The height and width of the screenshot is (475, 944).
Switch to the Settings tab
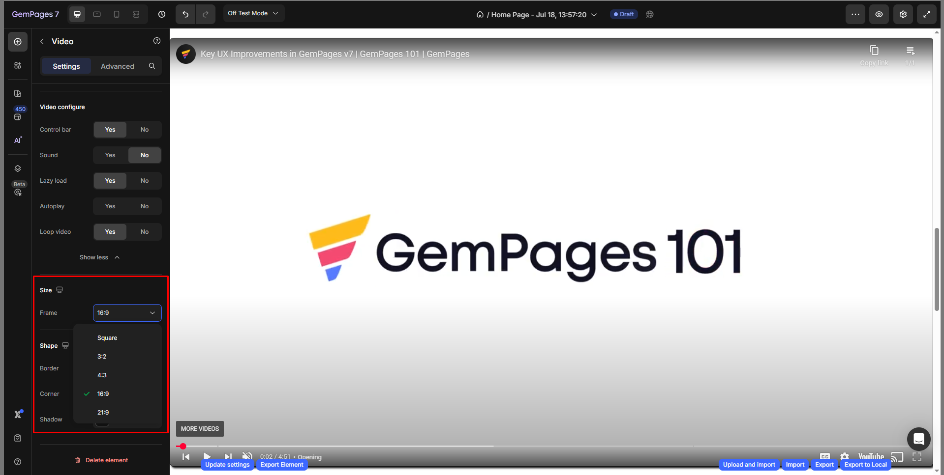pos(66,66)
